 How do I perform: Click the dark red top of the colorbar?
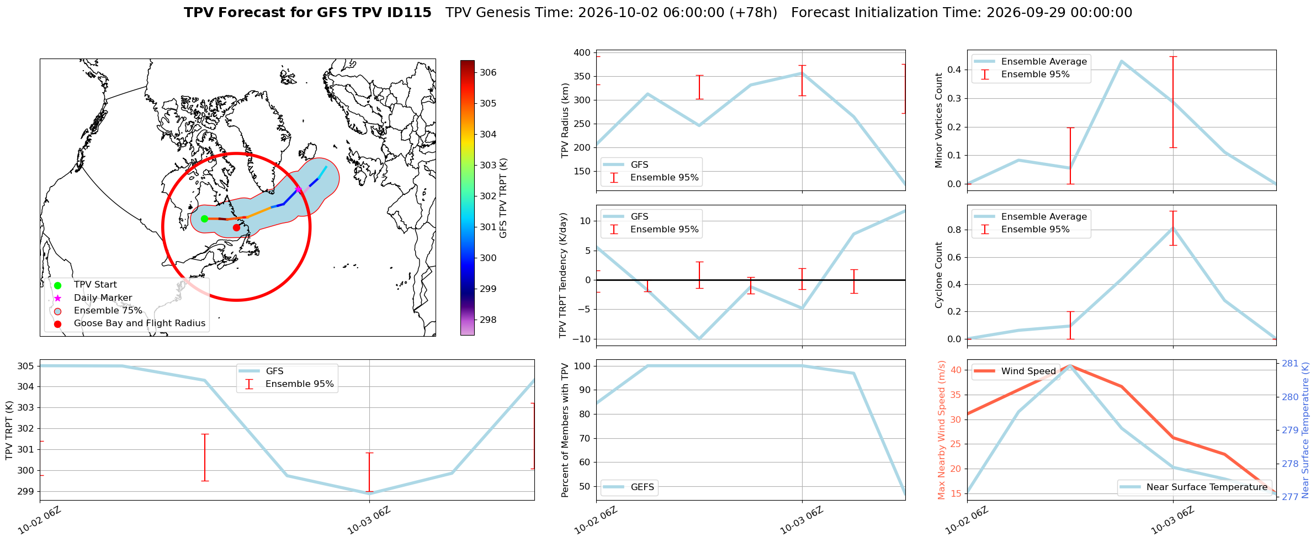point(467,63)
